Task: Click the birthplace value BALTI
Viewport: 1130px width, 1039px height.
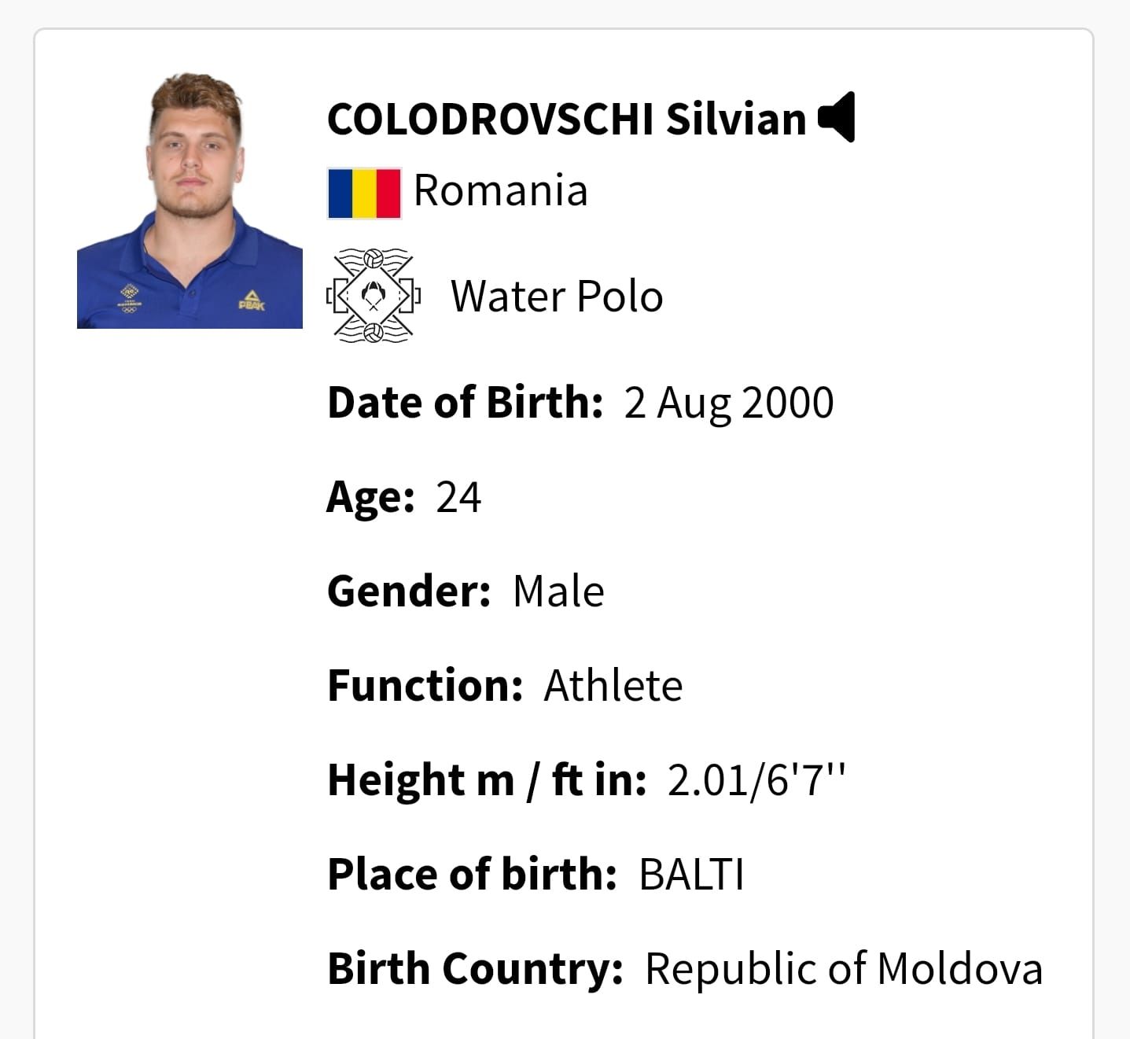Action: [x=691, y=875]
